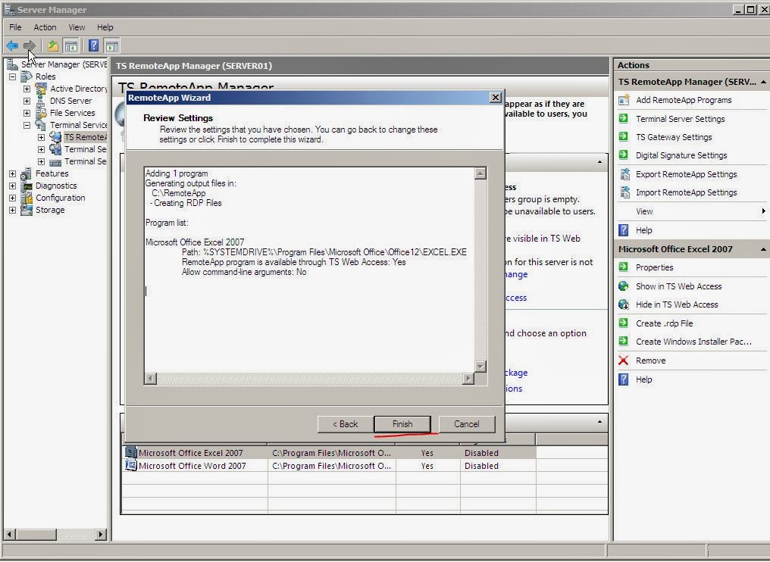
Task: Click Show/Hide Action Pane toolbar icon
Action: tap(112, 46)
